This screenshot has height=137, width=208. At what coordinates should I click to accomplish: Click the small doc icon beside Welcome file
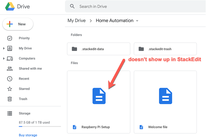(141, 127)
